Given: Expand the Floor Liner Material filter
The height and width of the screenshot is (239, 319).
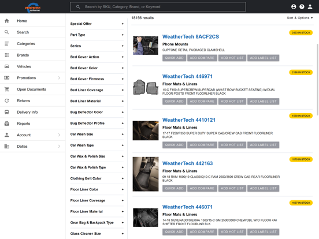Looking at the screenshot, I should coord(97,211).
